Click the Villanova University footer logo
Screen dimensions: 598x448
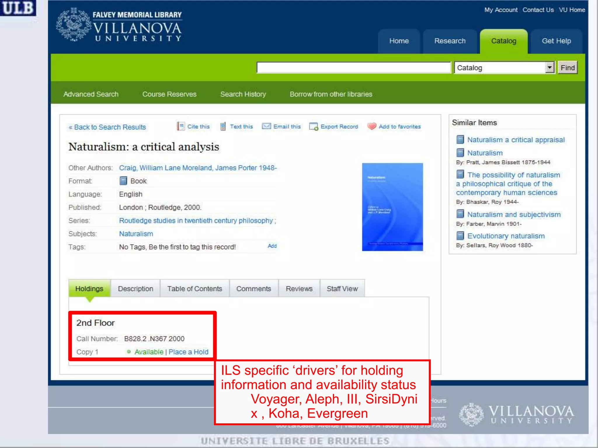pos(516,414)
